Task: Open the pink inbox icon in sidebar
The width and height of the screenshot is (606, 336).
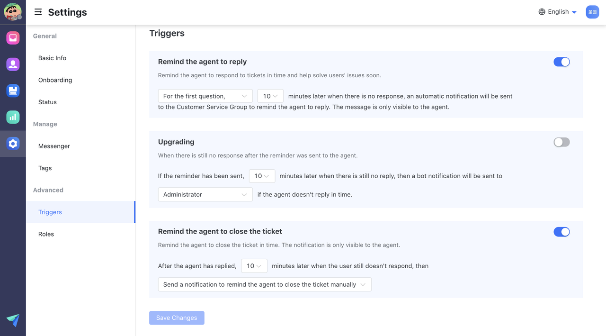Action: (x=13, y=38)
